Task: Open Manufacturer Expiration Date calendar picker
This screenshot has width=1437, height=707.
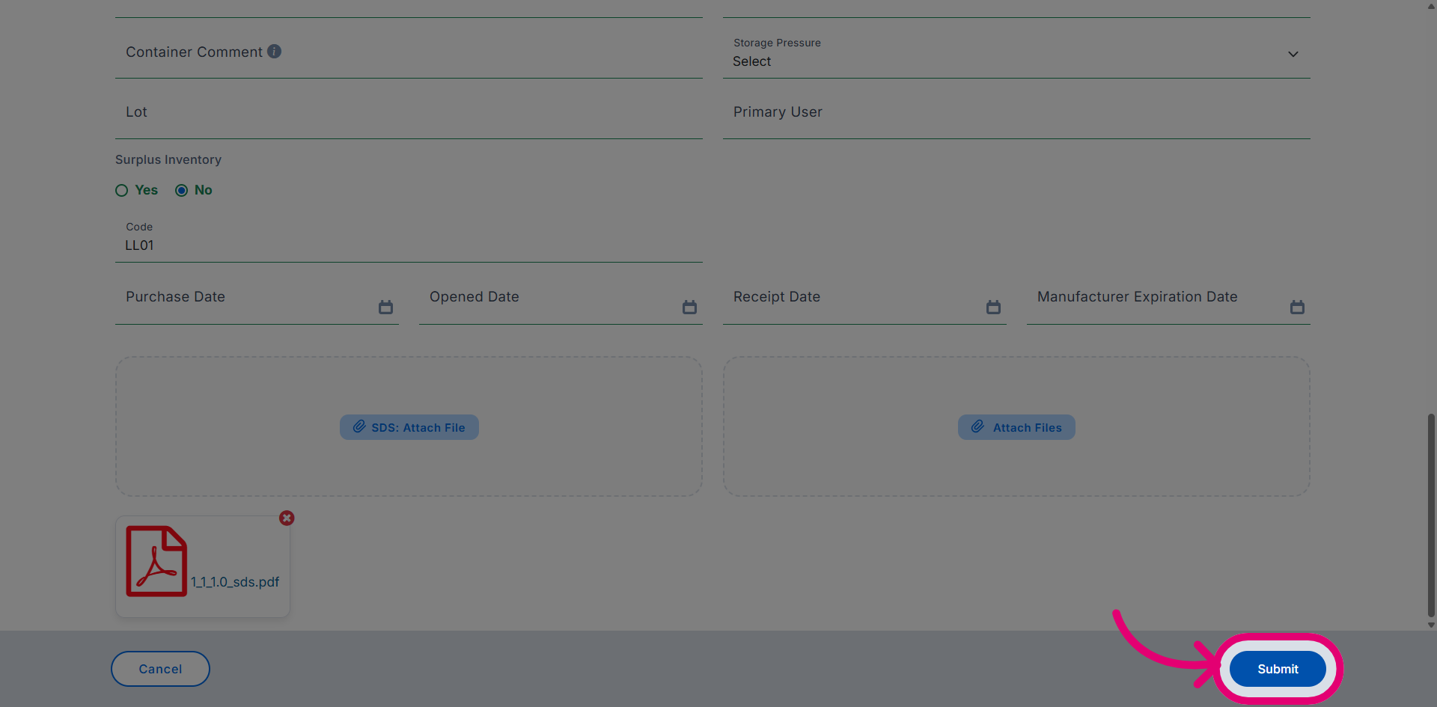Action: click(1297, 307)
